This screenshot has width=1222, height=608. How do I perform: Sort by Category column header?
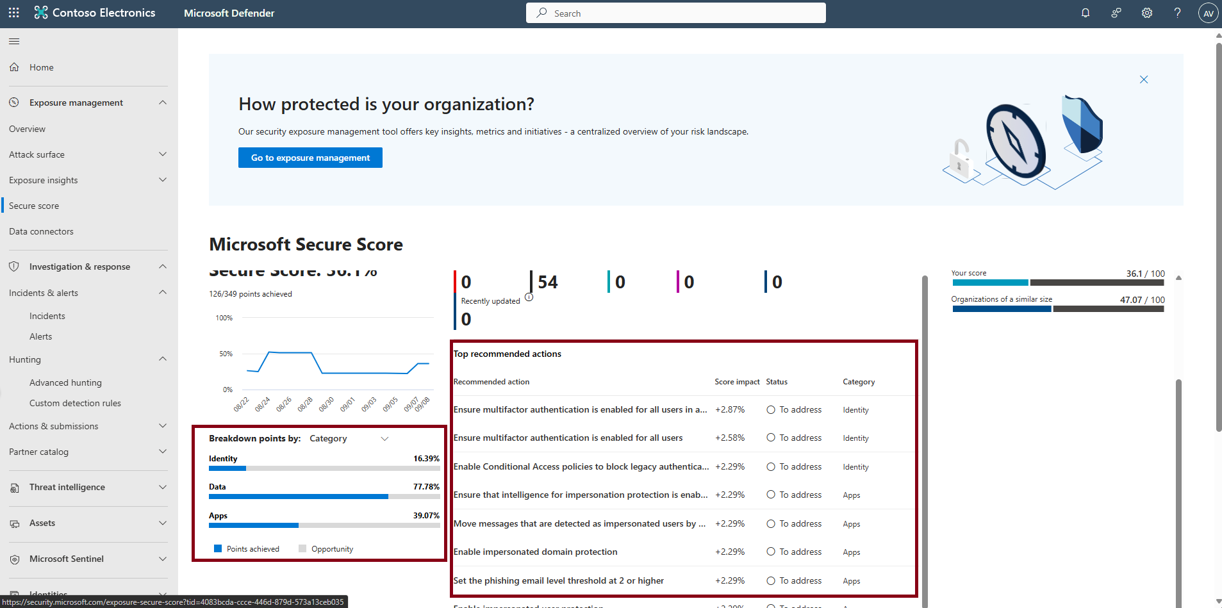pyautogui.click(x=859, y=382)
